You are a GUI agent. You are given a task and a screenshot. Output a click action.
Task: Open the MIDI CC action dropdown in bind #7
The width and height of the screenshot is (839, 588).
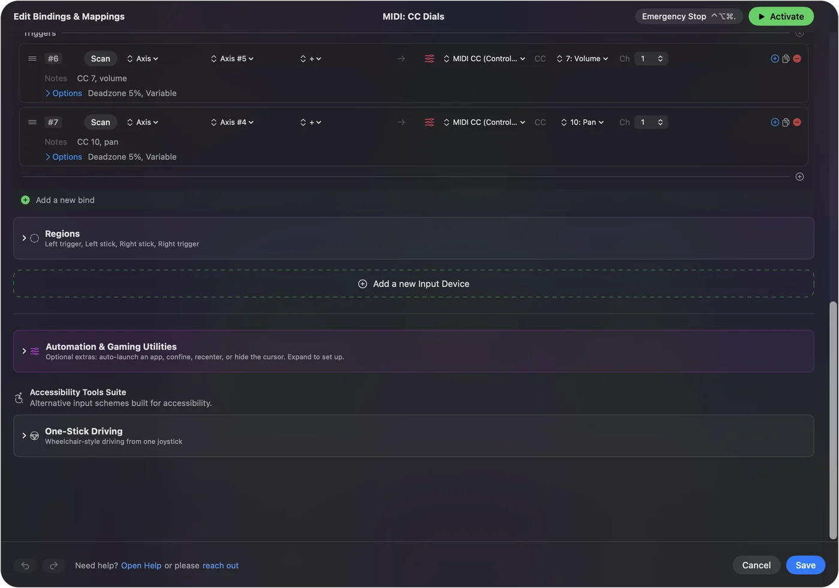484,122
